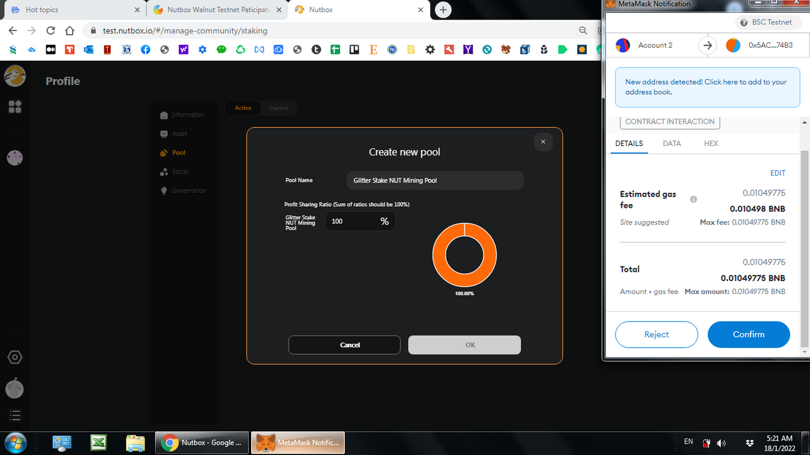The image size is (810, 455).
Task: Click the 5:21 AM clock in the taskbar
Action: pyautogui.click(x=779, y=439)
